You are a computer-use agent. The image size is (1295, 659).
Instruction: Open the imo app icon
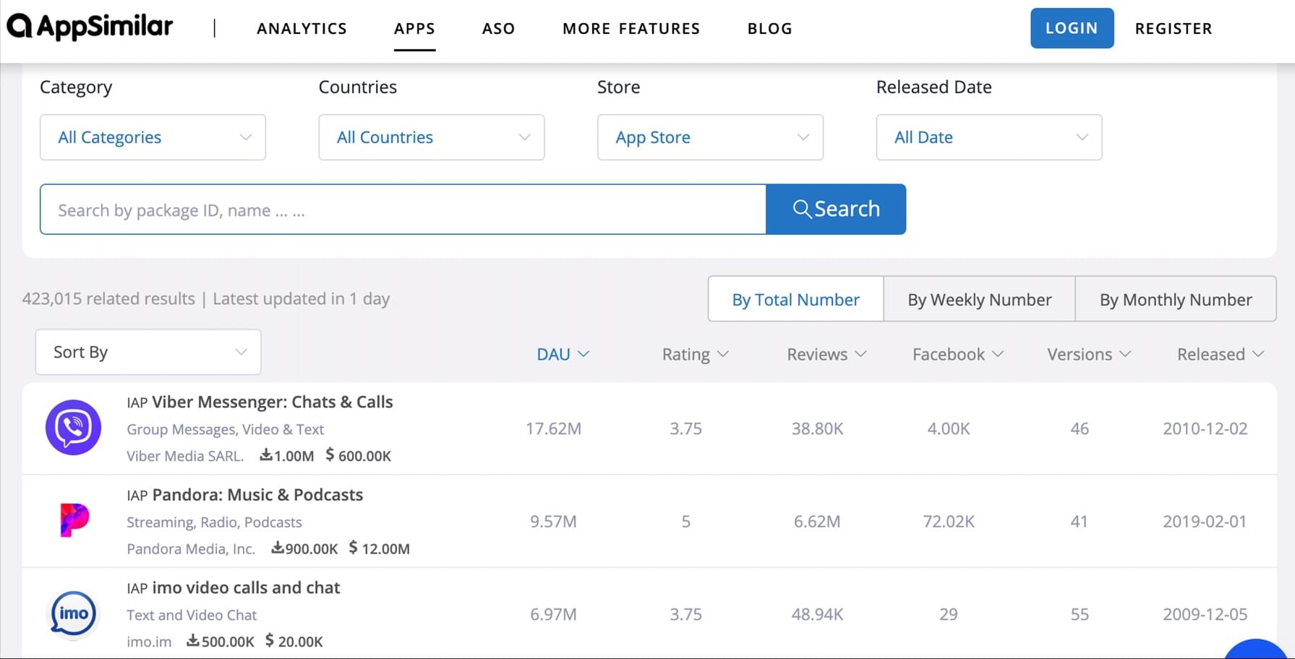tap(73, 613)
